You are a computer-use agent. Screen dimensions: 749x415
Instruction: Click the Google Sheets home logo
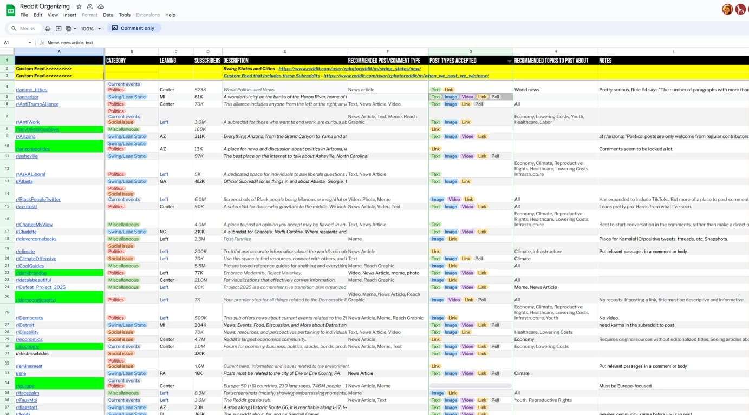tap(10, 10)
